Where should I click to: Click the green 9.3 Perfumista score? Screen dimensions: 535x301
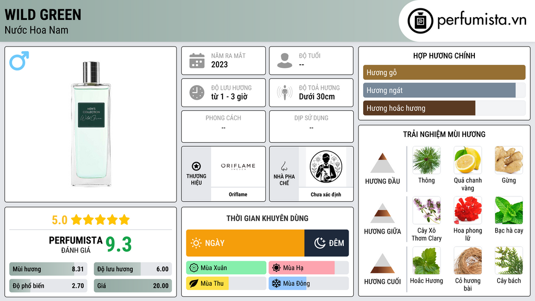(119, 245)
